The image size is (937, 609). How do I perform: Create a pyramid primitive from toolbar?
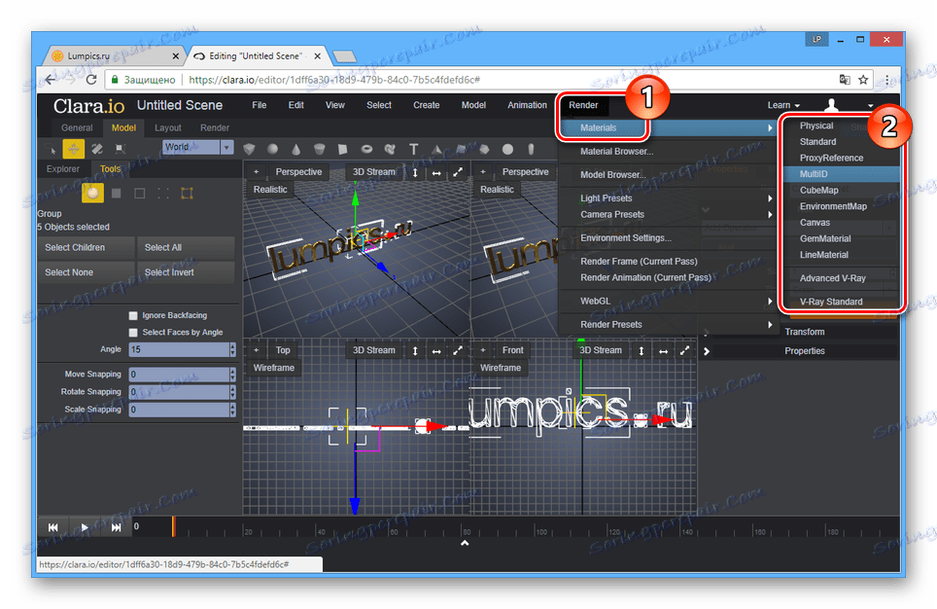(436, 149)
